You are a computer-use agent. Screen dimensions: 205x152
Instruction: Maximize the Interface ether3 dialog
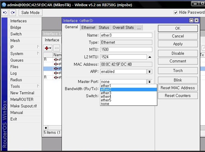[191, 21]
